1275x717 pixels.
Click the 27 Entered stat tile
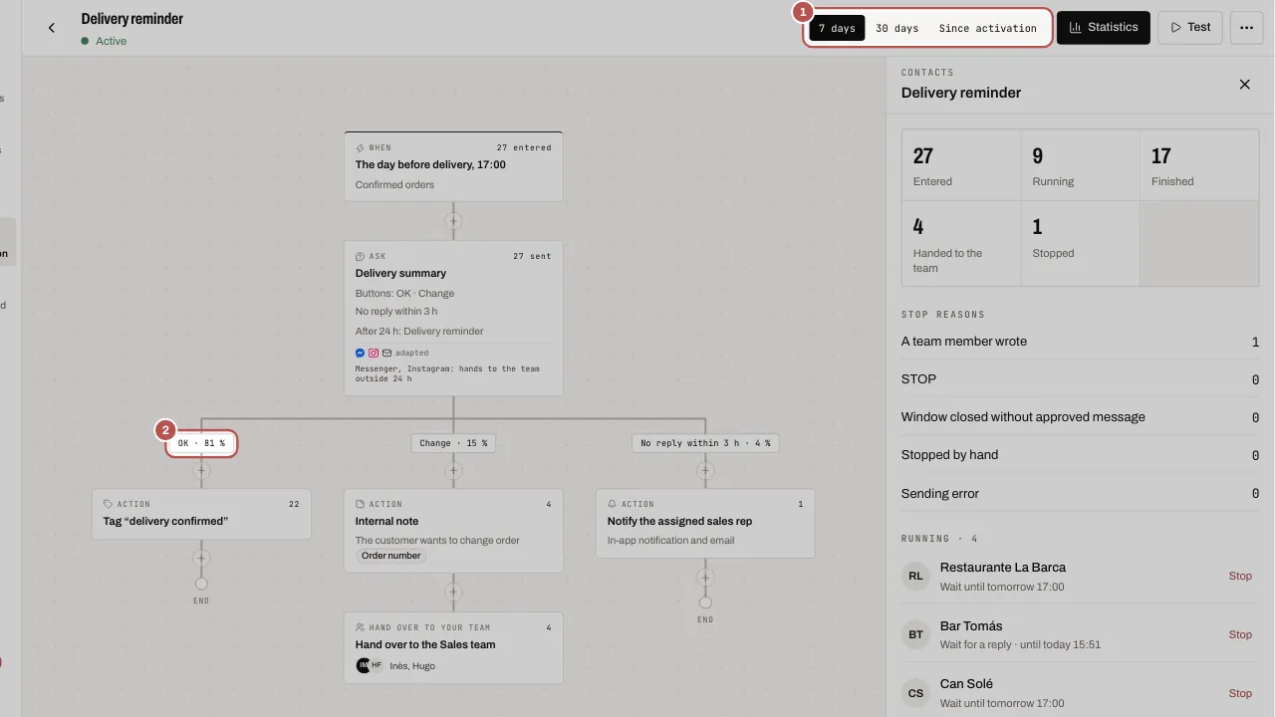pyautogui.click(x=961, y=165)
